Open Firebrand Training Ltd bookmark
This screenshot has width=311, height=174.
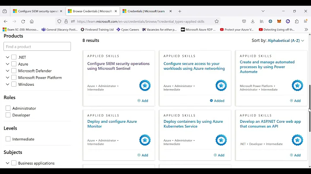97,29
